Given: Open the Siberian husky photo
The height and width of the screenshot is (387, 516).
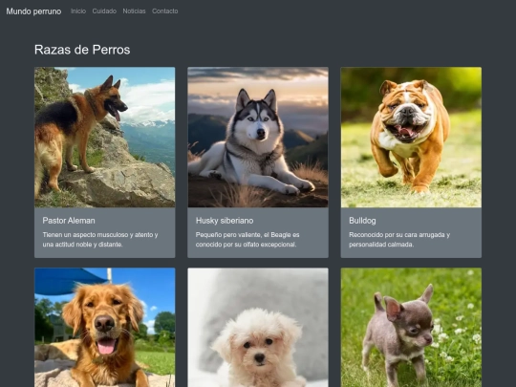Looking at the screenshot, I should pyautogui.click(x=258, y=138).
